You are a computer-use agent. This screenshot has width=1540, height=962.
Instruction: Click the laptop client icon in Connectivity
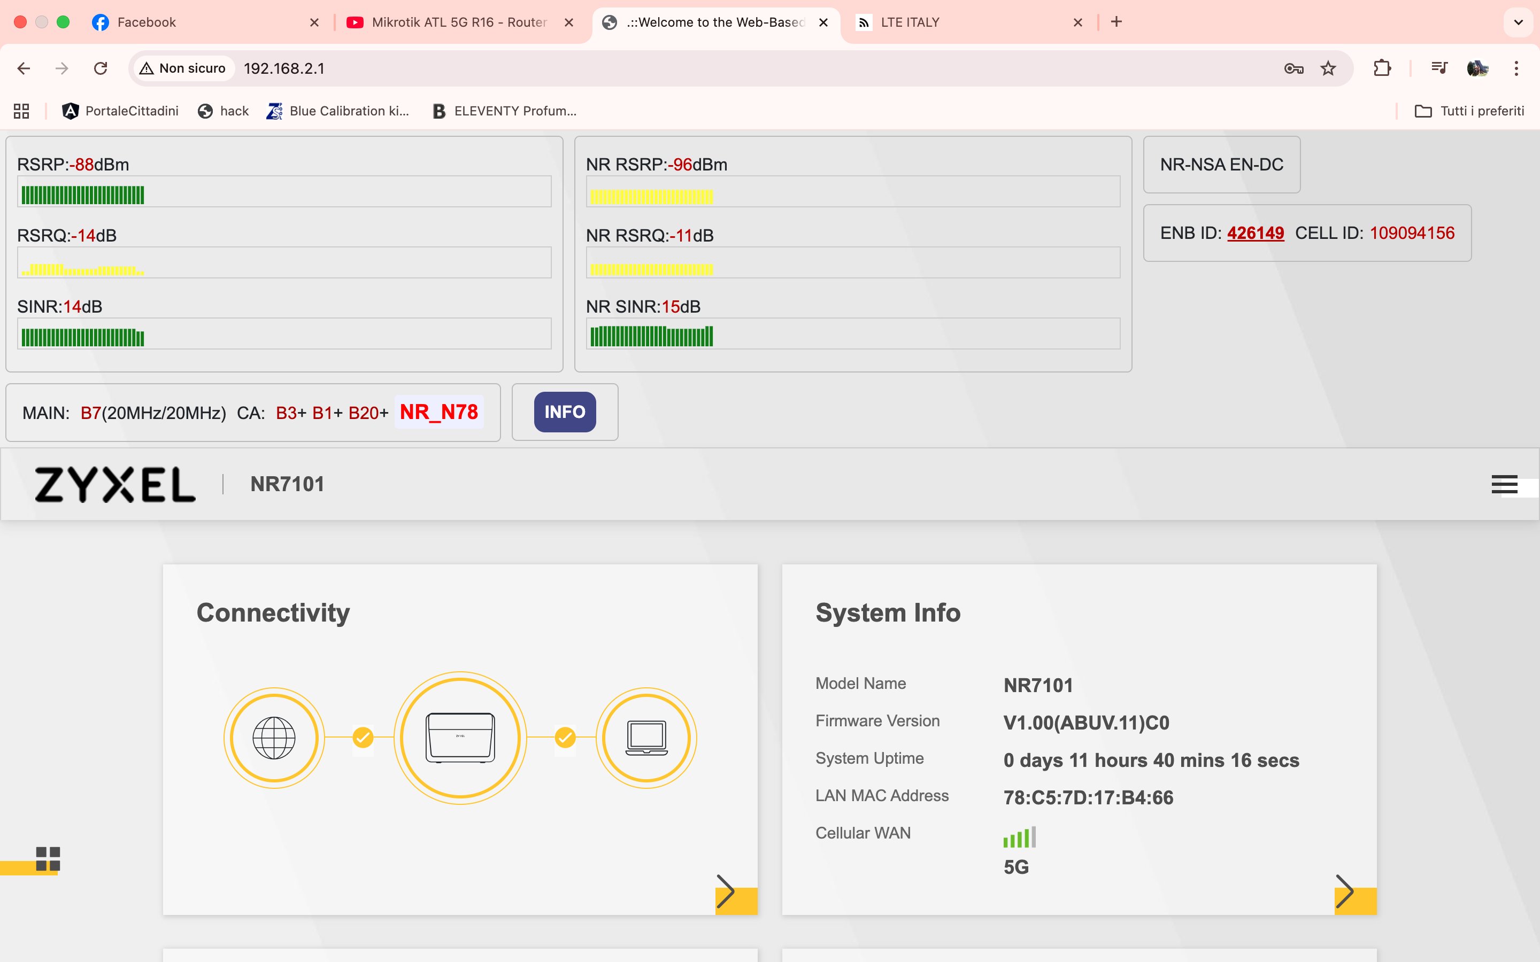pos(646,738)
